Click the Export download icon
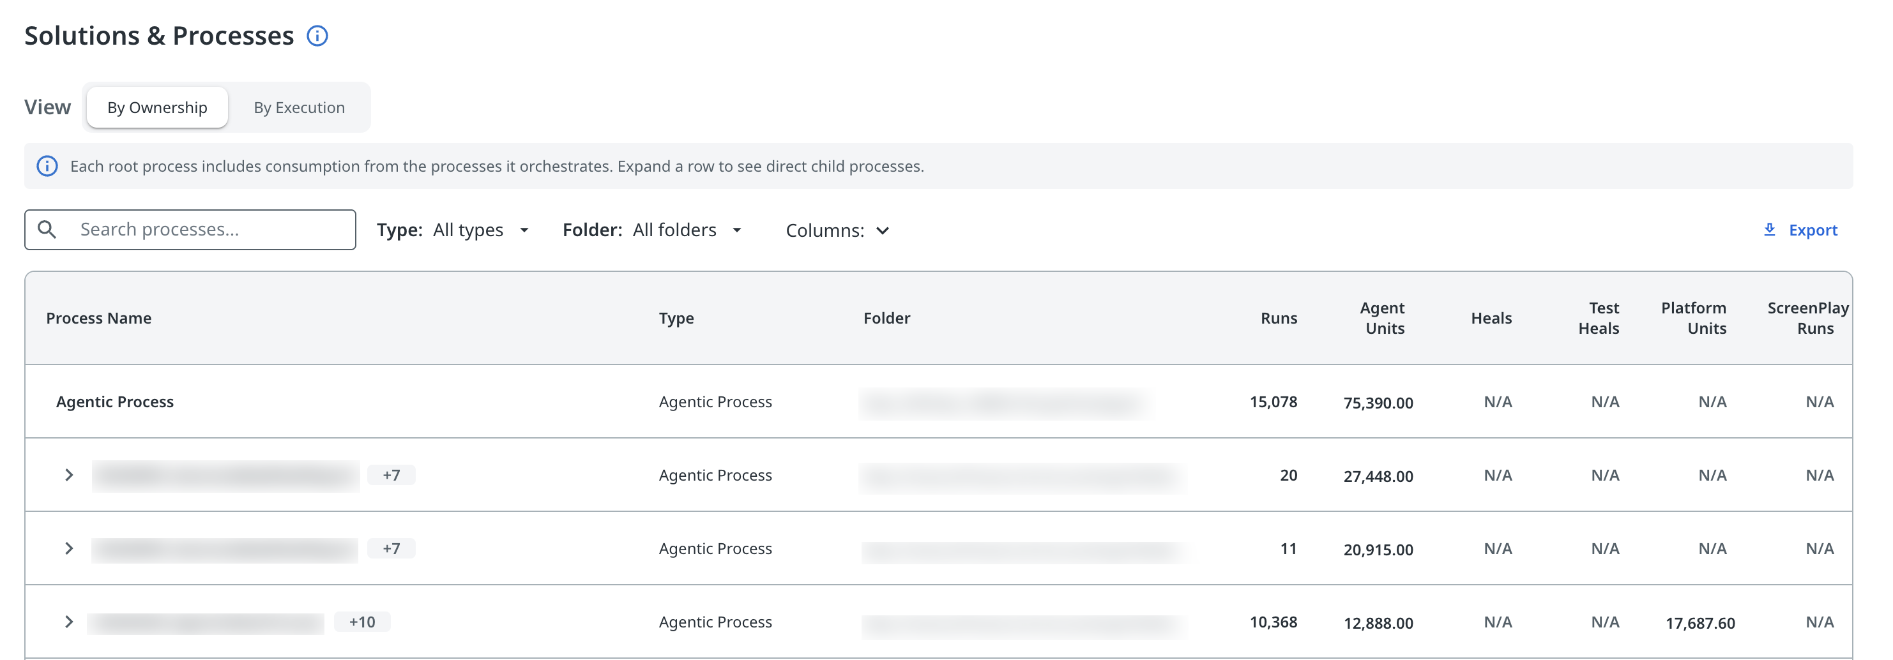Screen dimensions: 1893x660 click(x=1770, y=230)
